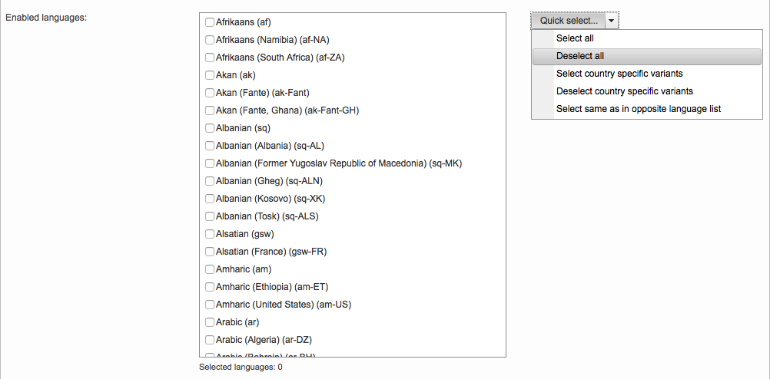
Task: Choose 'Deselect all' menu option
Action: click(580, 56)
